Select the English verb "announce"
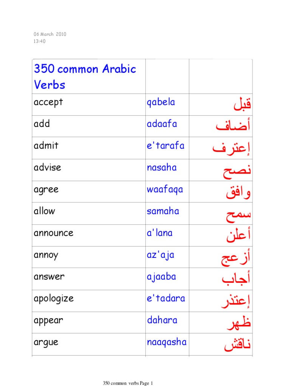 54,233
